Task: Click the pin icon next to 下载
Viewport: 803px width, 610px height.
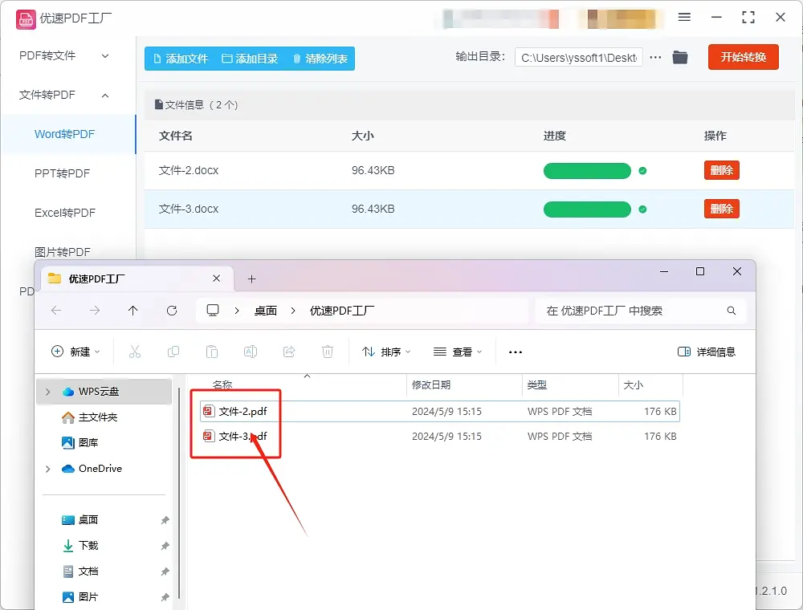Action: [165, 546]
